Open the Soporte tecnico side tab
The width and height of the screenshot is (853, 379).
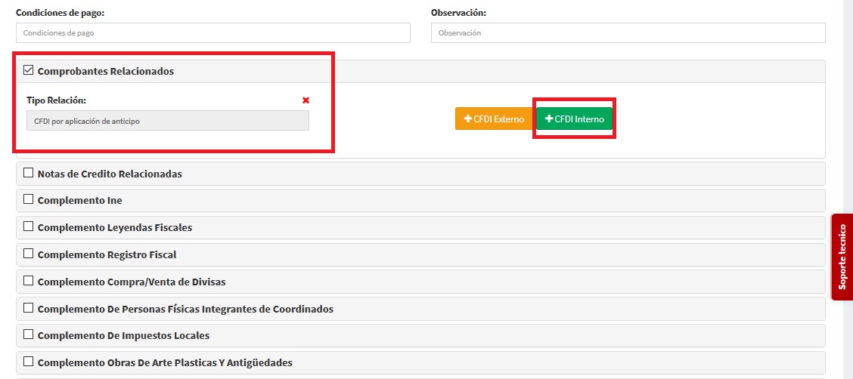[842, 257]
